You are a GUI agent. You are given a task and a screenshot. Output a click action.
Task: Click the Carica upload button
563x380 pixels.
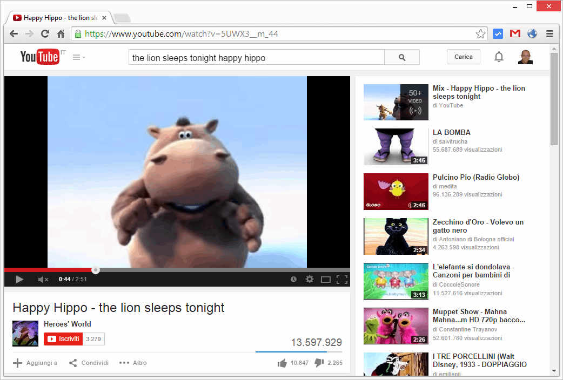[x=463, y=57]
